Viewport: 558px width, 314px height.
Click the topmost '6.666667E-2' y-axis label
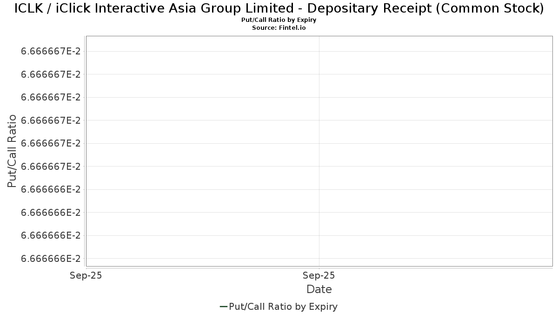click(51, 51)
